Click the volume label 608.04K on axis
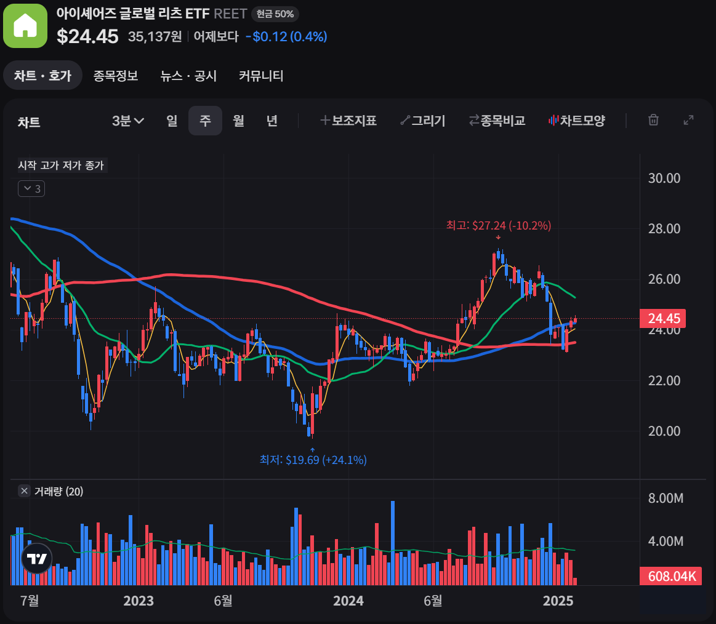The width and height of the screenshot is (716, 624). point(671,576)
